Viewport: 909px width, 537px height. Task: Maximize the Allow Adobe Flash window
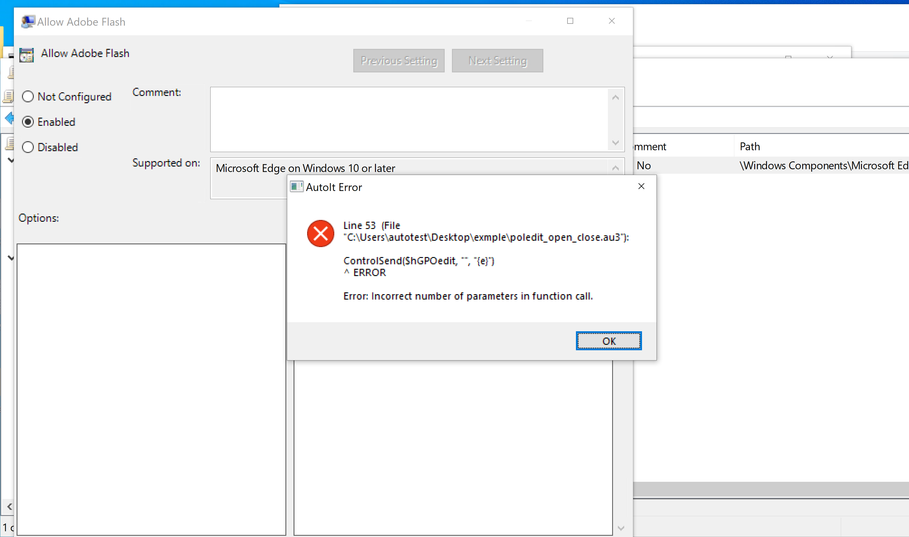[570, 21]
